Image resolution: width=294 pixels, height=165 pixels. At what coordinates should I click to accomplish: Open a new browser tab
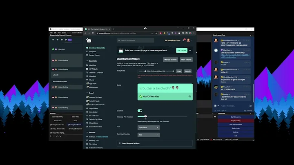point(114,29)
